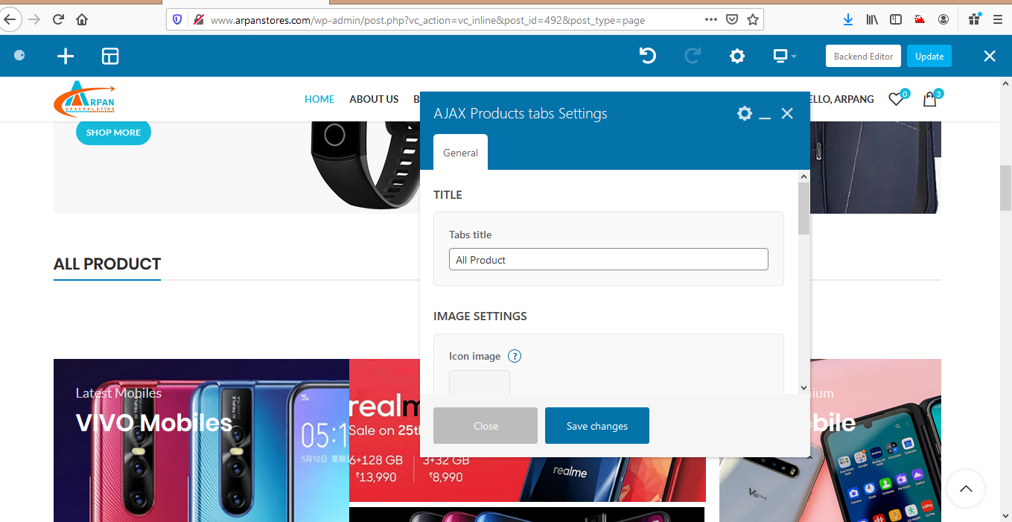Close the AJAX Products tabs Settings dialog
The width and height of the screenshot is (1012, 522).
click(x=787, y=113)
